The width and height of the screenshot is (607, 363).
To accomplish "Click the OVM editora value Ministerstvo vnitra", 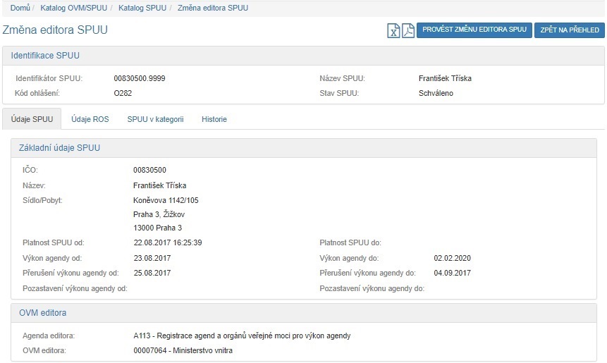I will 183,350.
